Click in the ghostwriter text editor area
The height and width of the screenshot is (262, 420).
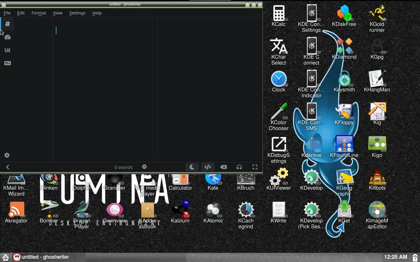coord(105,89)
